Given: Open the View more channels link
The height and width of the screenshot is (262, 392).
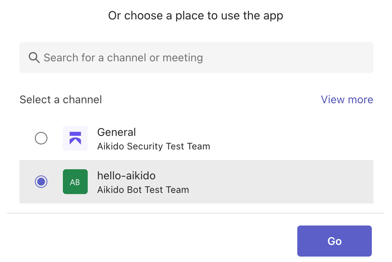Looking at the screenshot, I should click(347, 100).
